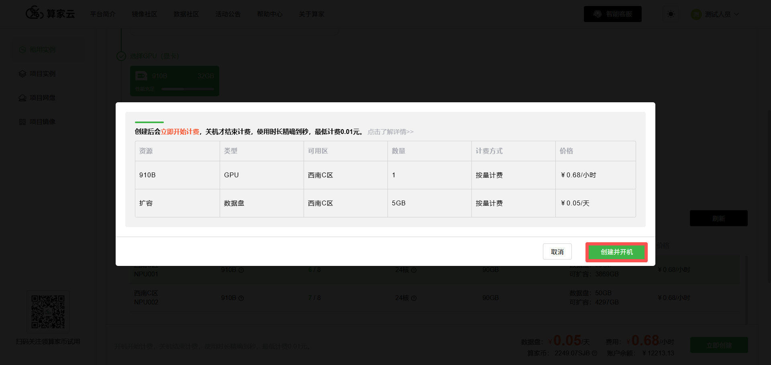Image resolution: width=771 pixels, height=365 pixels.
Task: Click info icon beside 910B in NPU002 row
Action: (x=241, y=298)
